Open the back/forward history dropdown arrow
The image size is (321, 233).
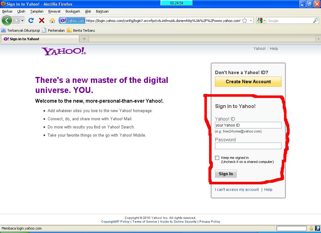(x=22, y=20)
